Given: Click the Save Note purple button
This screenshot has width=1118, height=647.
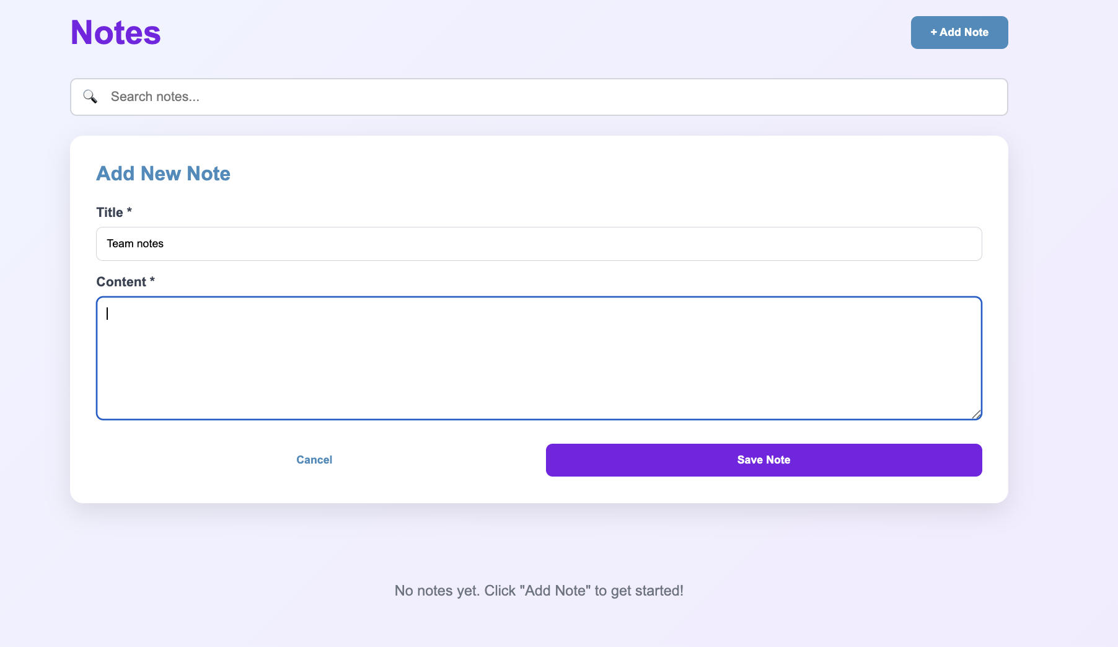Looking at the screenshot, I should pos(763,460).
